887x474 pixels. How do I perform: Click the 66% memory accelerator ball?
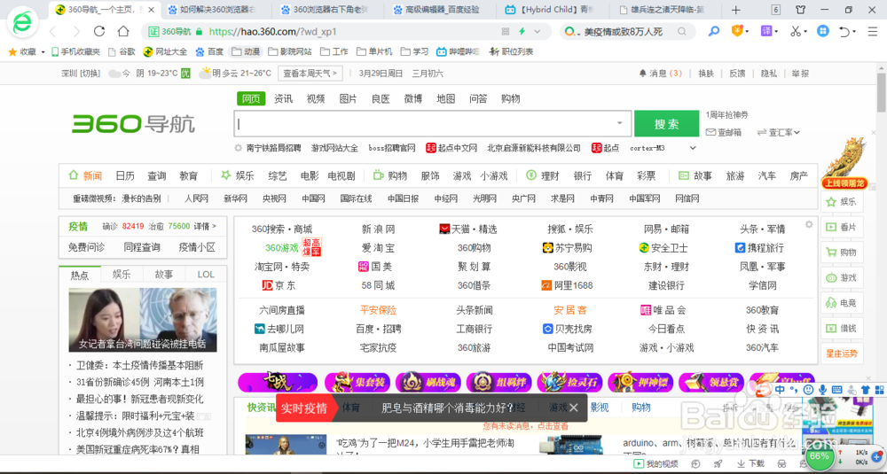pyautogui.click(x=819, y=455)
